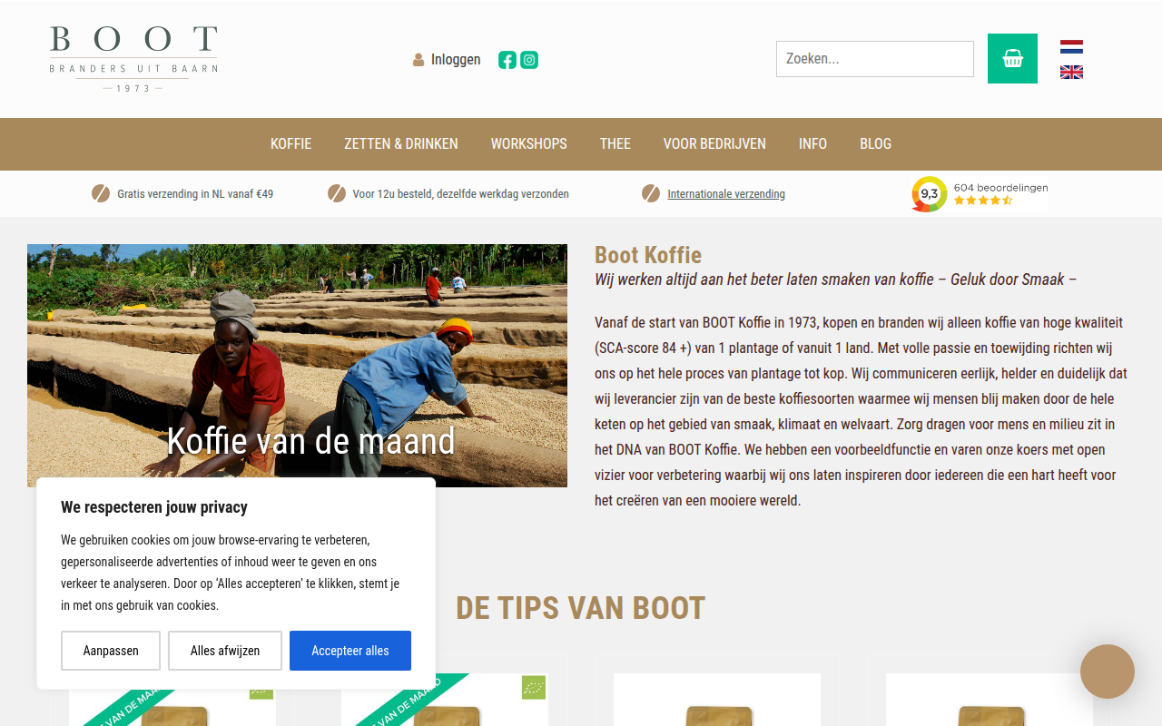The width and height of the screenshot is (1162, 726).
Task: Click We respecteren jouw privacy heading
Action: 154,507
